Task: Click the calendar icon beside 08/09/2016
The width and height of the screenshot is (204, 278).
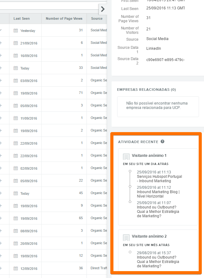Action: tap(16, 231)
